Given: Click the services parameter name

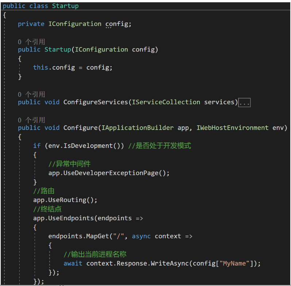Looking at the screenshot, I should click(220, 102).
